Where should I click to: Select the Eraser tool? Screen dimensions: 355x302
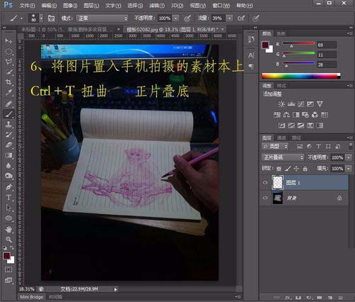coord(9,145)
